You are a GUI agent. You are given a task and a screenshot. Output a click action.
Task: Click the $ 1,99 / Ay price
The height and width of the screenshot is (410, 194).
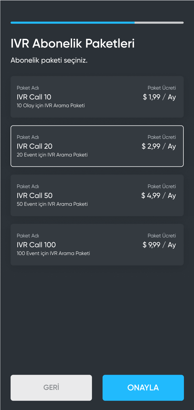coord(159,97)
